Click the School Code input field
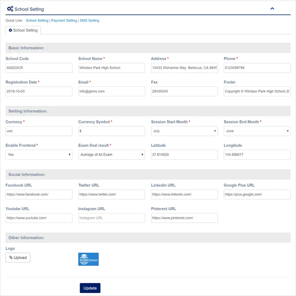This screenshot has width=296, height=296. tap(39, 68)
